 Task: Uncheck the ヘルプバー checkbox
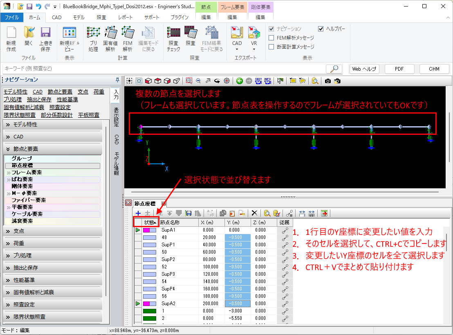pyautogui.click(x=321, y=29)
